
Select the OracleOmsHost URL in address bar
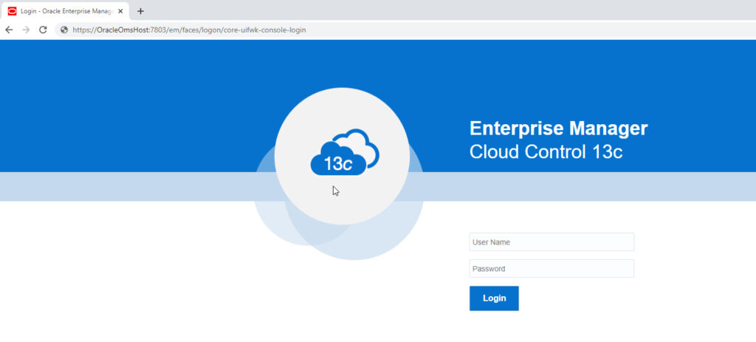pyautogui.click(x=189, y=30)
